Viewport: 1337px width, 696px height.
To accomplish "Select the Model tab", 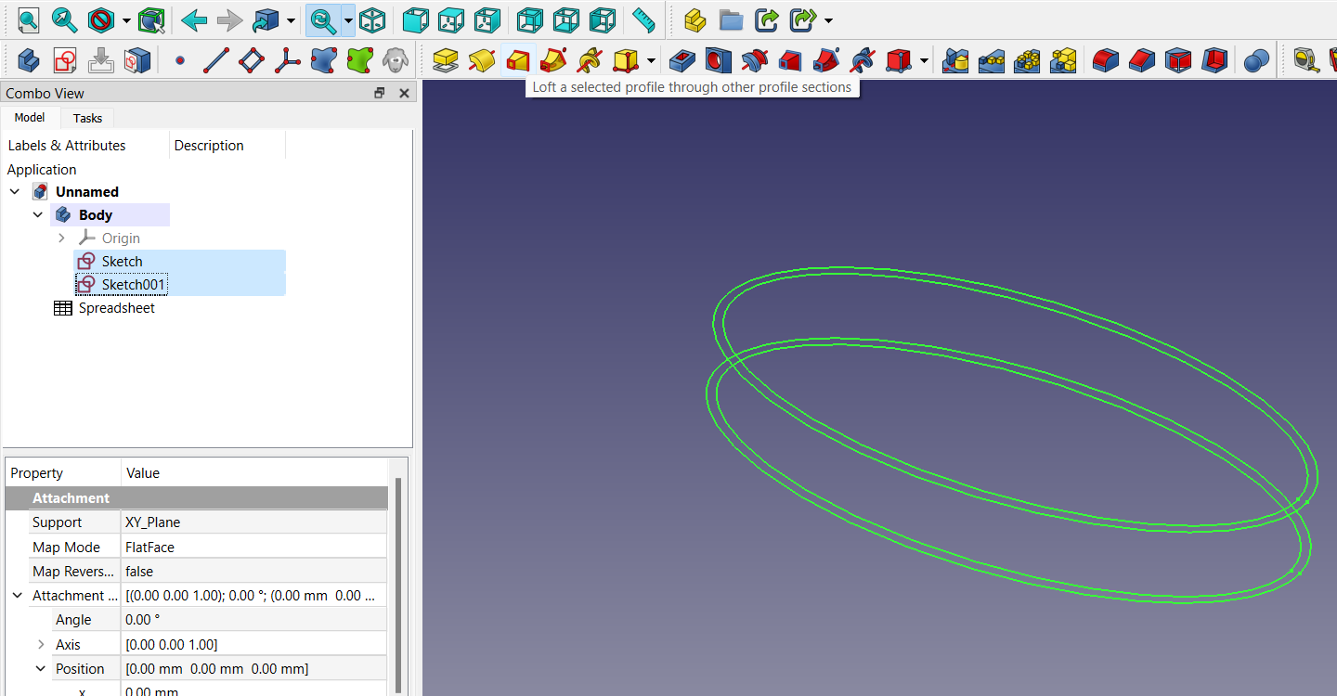I will [x=30, y=118].
